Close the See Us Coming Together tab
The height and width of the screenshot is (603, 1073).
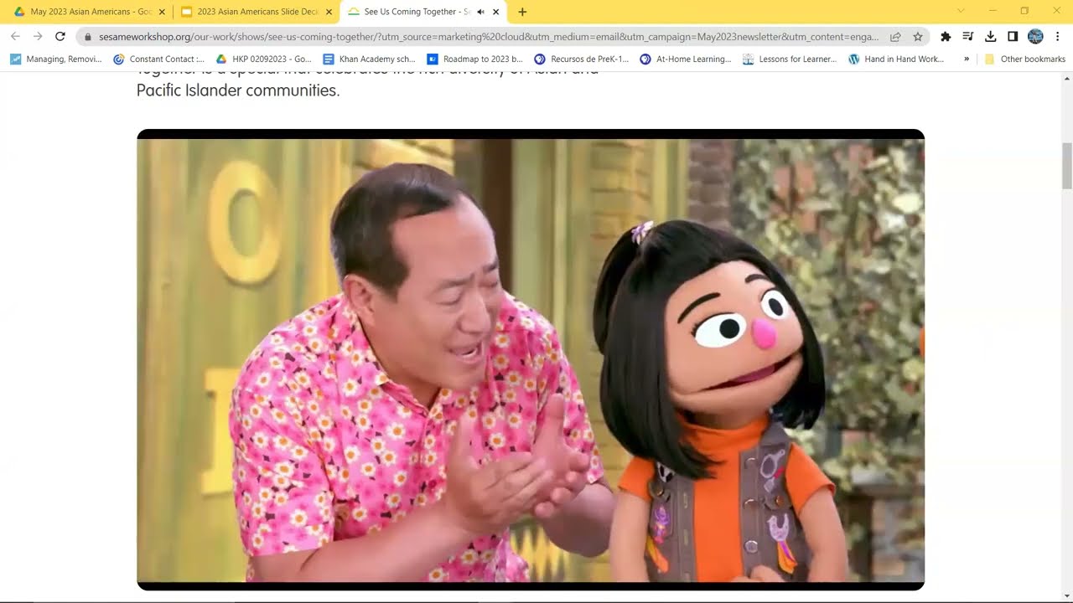click(x=496, y=12)
